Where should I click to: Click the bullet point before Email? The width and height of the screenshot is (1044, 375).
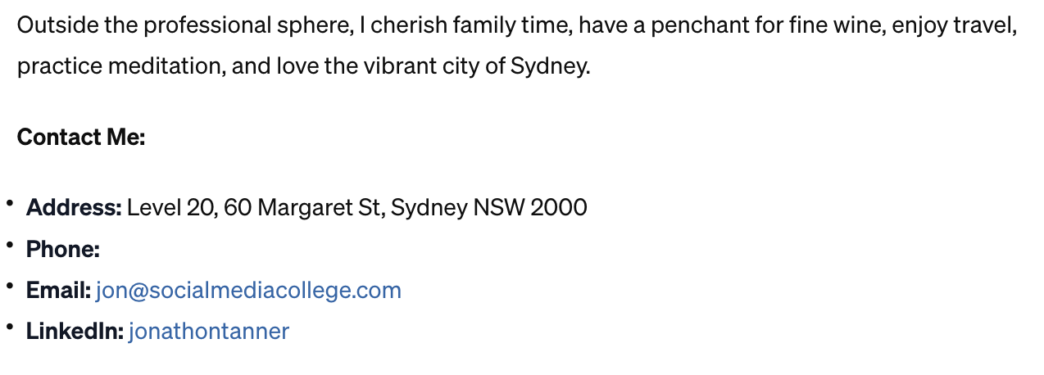click(10, 286)
